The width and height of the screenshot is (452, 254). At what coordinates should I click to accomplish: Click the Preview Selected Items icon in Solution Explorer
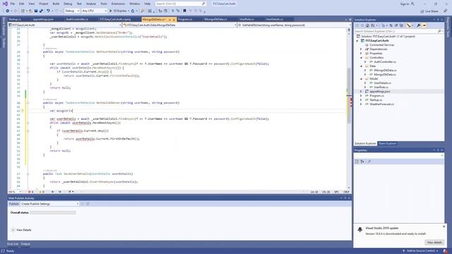pos(424,25)
